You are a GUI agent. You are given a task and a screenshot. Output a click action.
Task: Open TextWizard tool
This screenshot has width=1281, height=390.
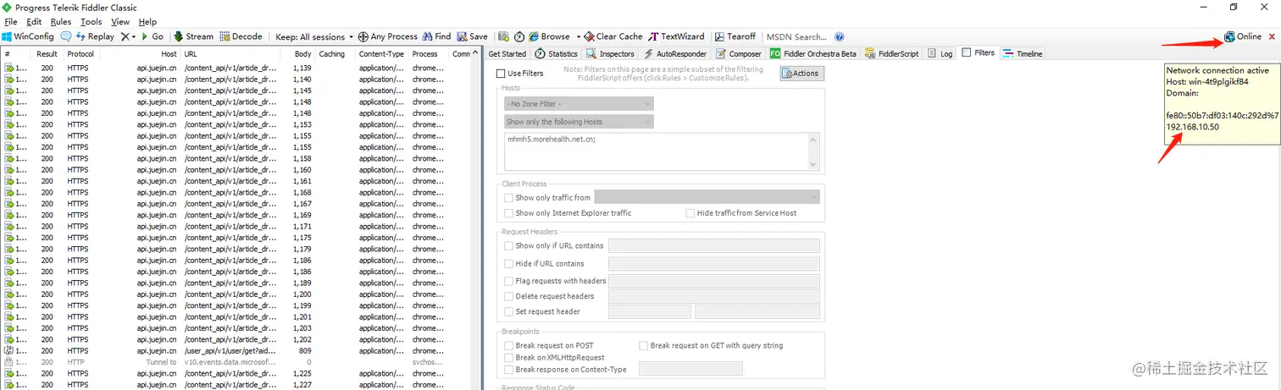[677, 36]
